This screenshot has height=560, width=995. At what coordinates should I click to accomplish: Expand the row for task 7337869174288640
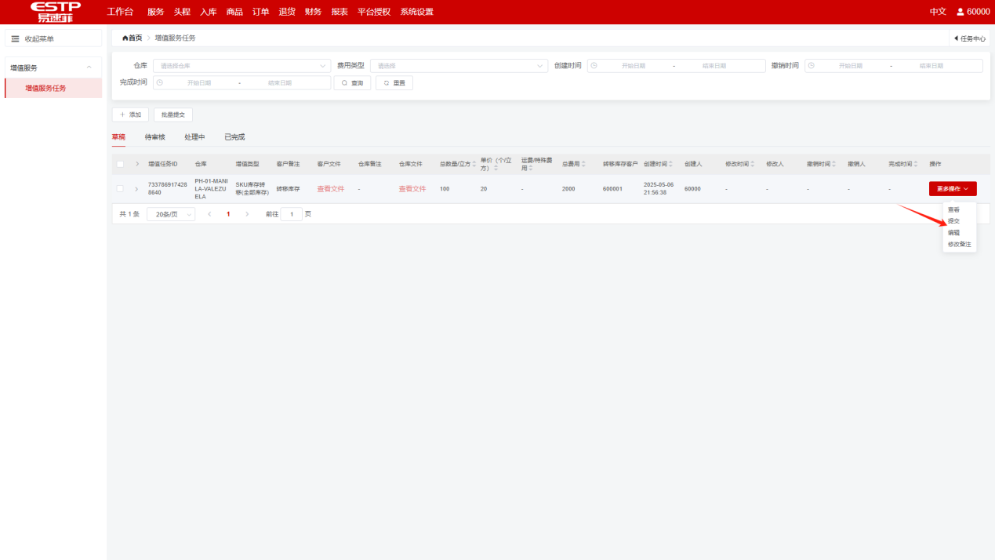(x=136, y=189)
